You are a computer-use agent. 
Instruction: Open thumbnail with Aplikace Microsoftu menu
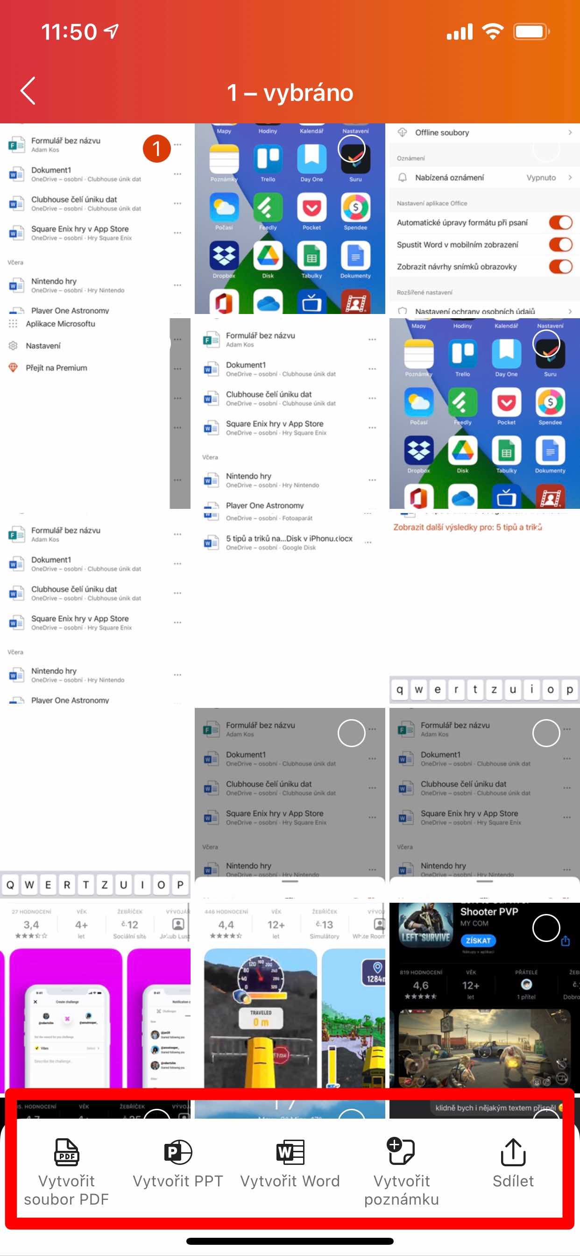(95, 414)
